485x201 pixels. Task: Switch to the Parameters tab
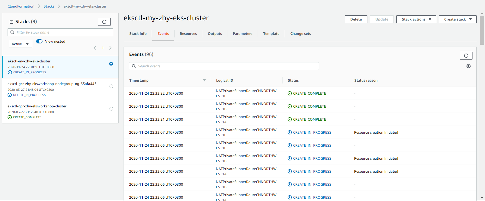(242, 34)
